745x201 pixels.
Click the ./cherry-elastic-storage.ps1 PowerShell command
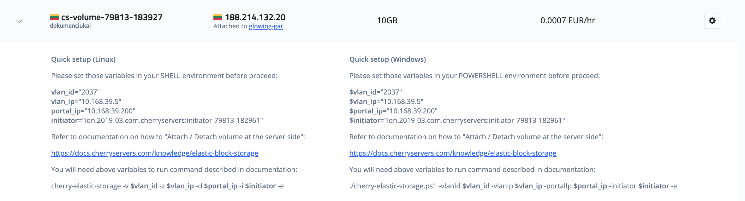click(513, 186)
